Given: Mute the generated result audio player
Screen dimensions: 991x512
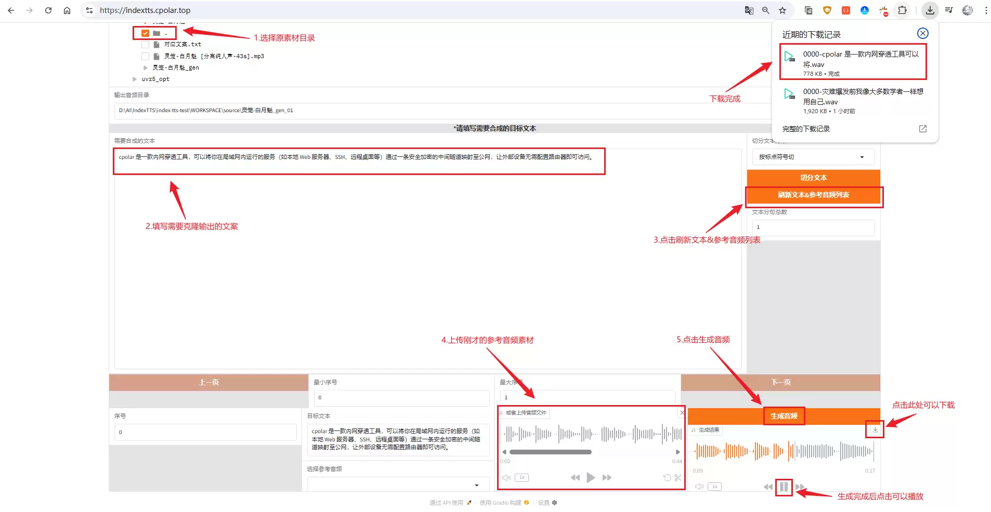Looking at the screenshot, I should click(699, 487).
